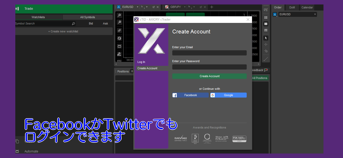
Task: Click the EURUSD chart scroll-right arrow
Action: pos(259,64)
